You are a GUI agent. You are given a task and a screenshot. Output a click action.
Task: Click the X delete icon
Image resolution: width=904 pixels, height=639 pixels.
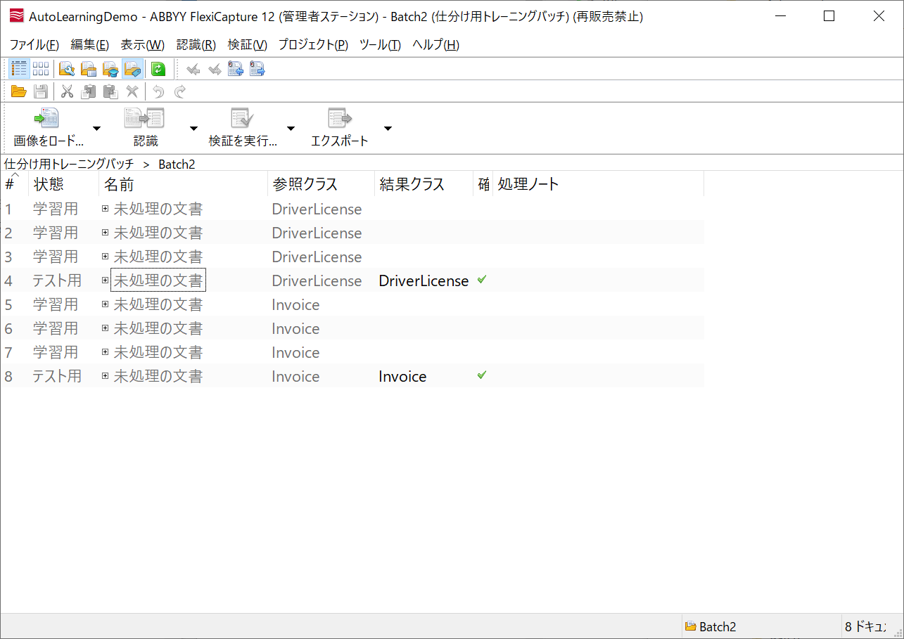[132, 91]
